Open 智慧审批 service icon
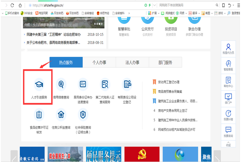242x162 pixels. click(x=124, y=20)
